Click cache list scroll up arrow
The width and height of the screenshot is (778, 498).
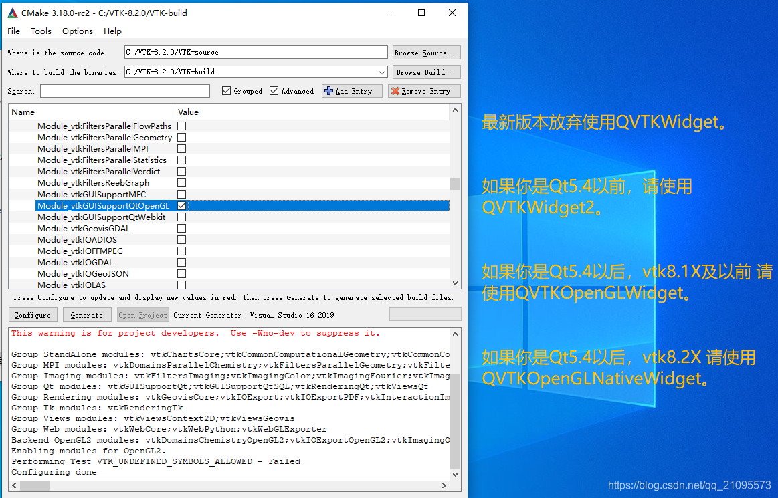455,110
